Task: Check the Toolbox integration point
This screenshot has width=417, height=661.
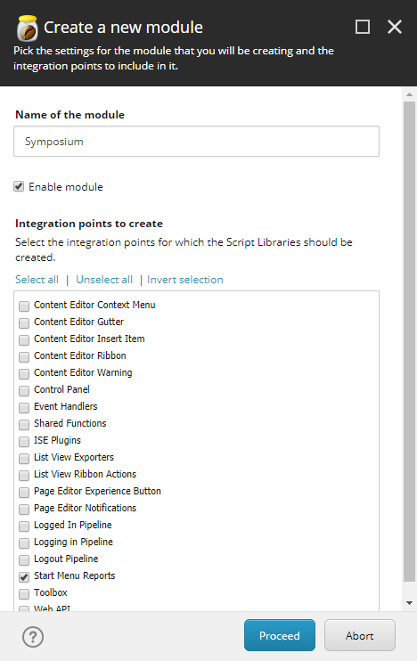Action: click(24, 593)
